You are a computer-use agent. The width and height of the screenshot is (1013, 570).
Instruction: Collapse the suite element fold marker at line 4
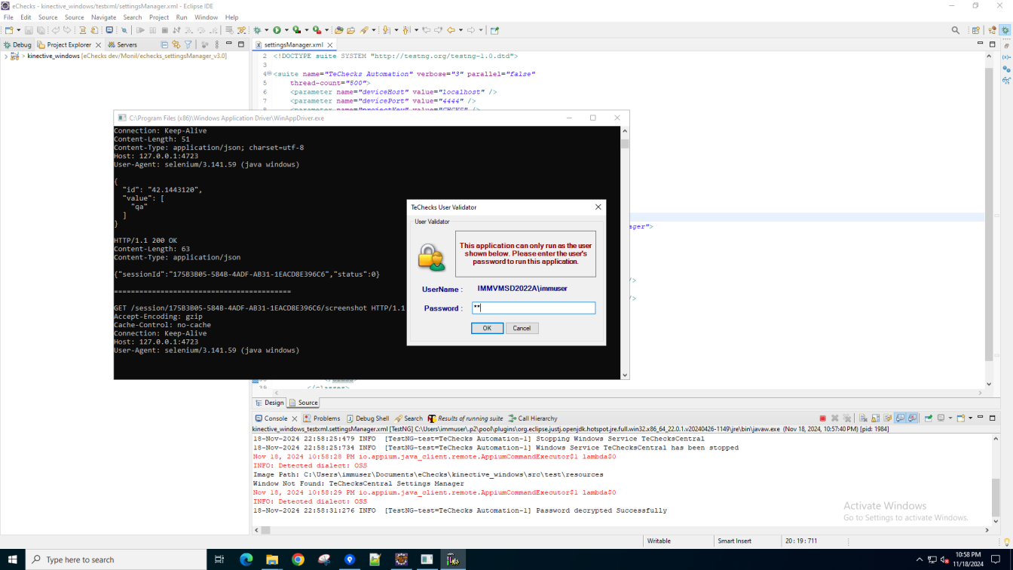click(269, 74)
